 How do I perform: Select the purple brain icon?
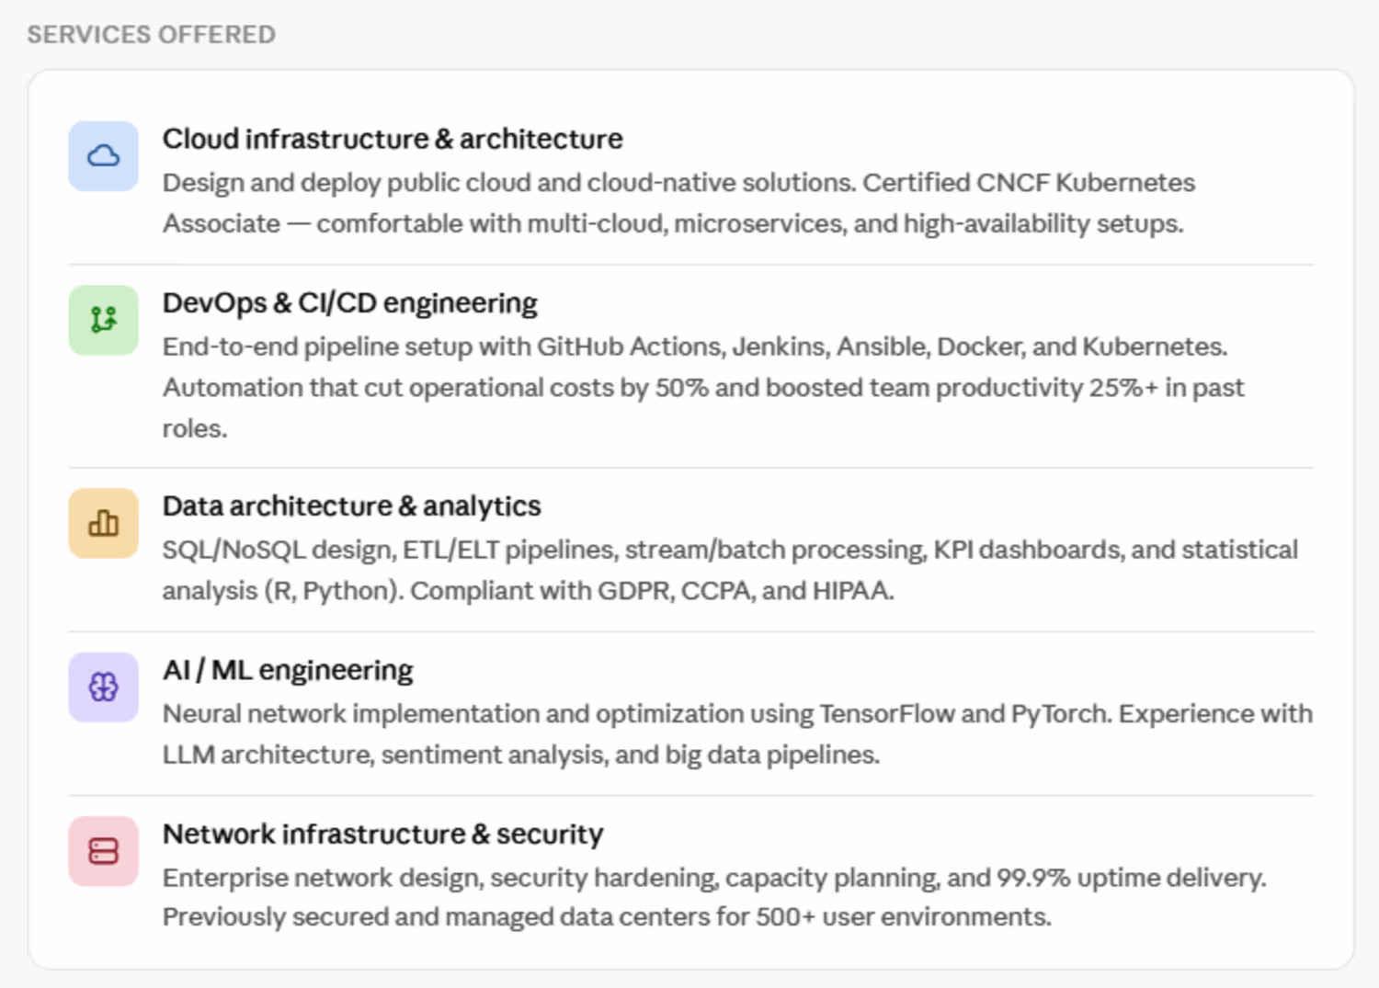click(104, 687)
